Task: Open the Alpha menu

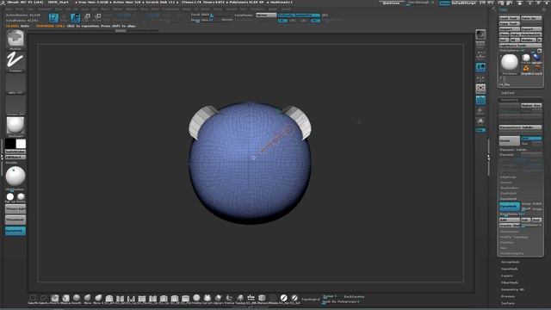Action: (x=9, y=9)
